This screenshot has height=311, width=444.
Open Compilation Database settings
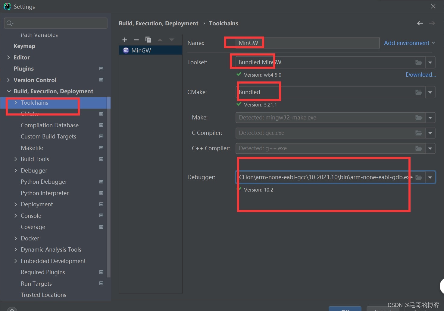50,125
